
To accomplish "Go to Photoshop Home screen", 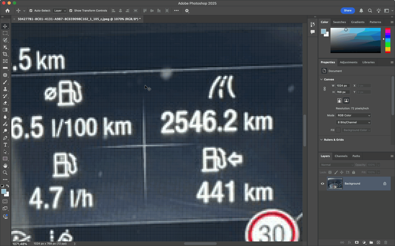I will click(x=8, y=11).
